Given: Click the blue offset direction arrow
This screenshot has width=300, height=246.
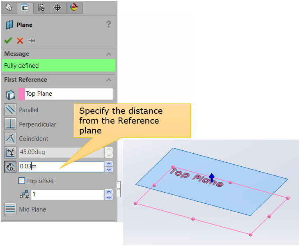Looking at the screenshot, I should [212, 177].
